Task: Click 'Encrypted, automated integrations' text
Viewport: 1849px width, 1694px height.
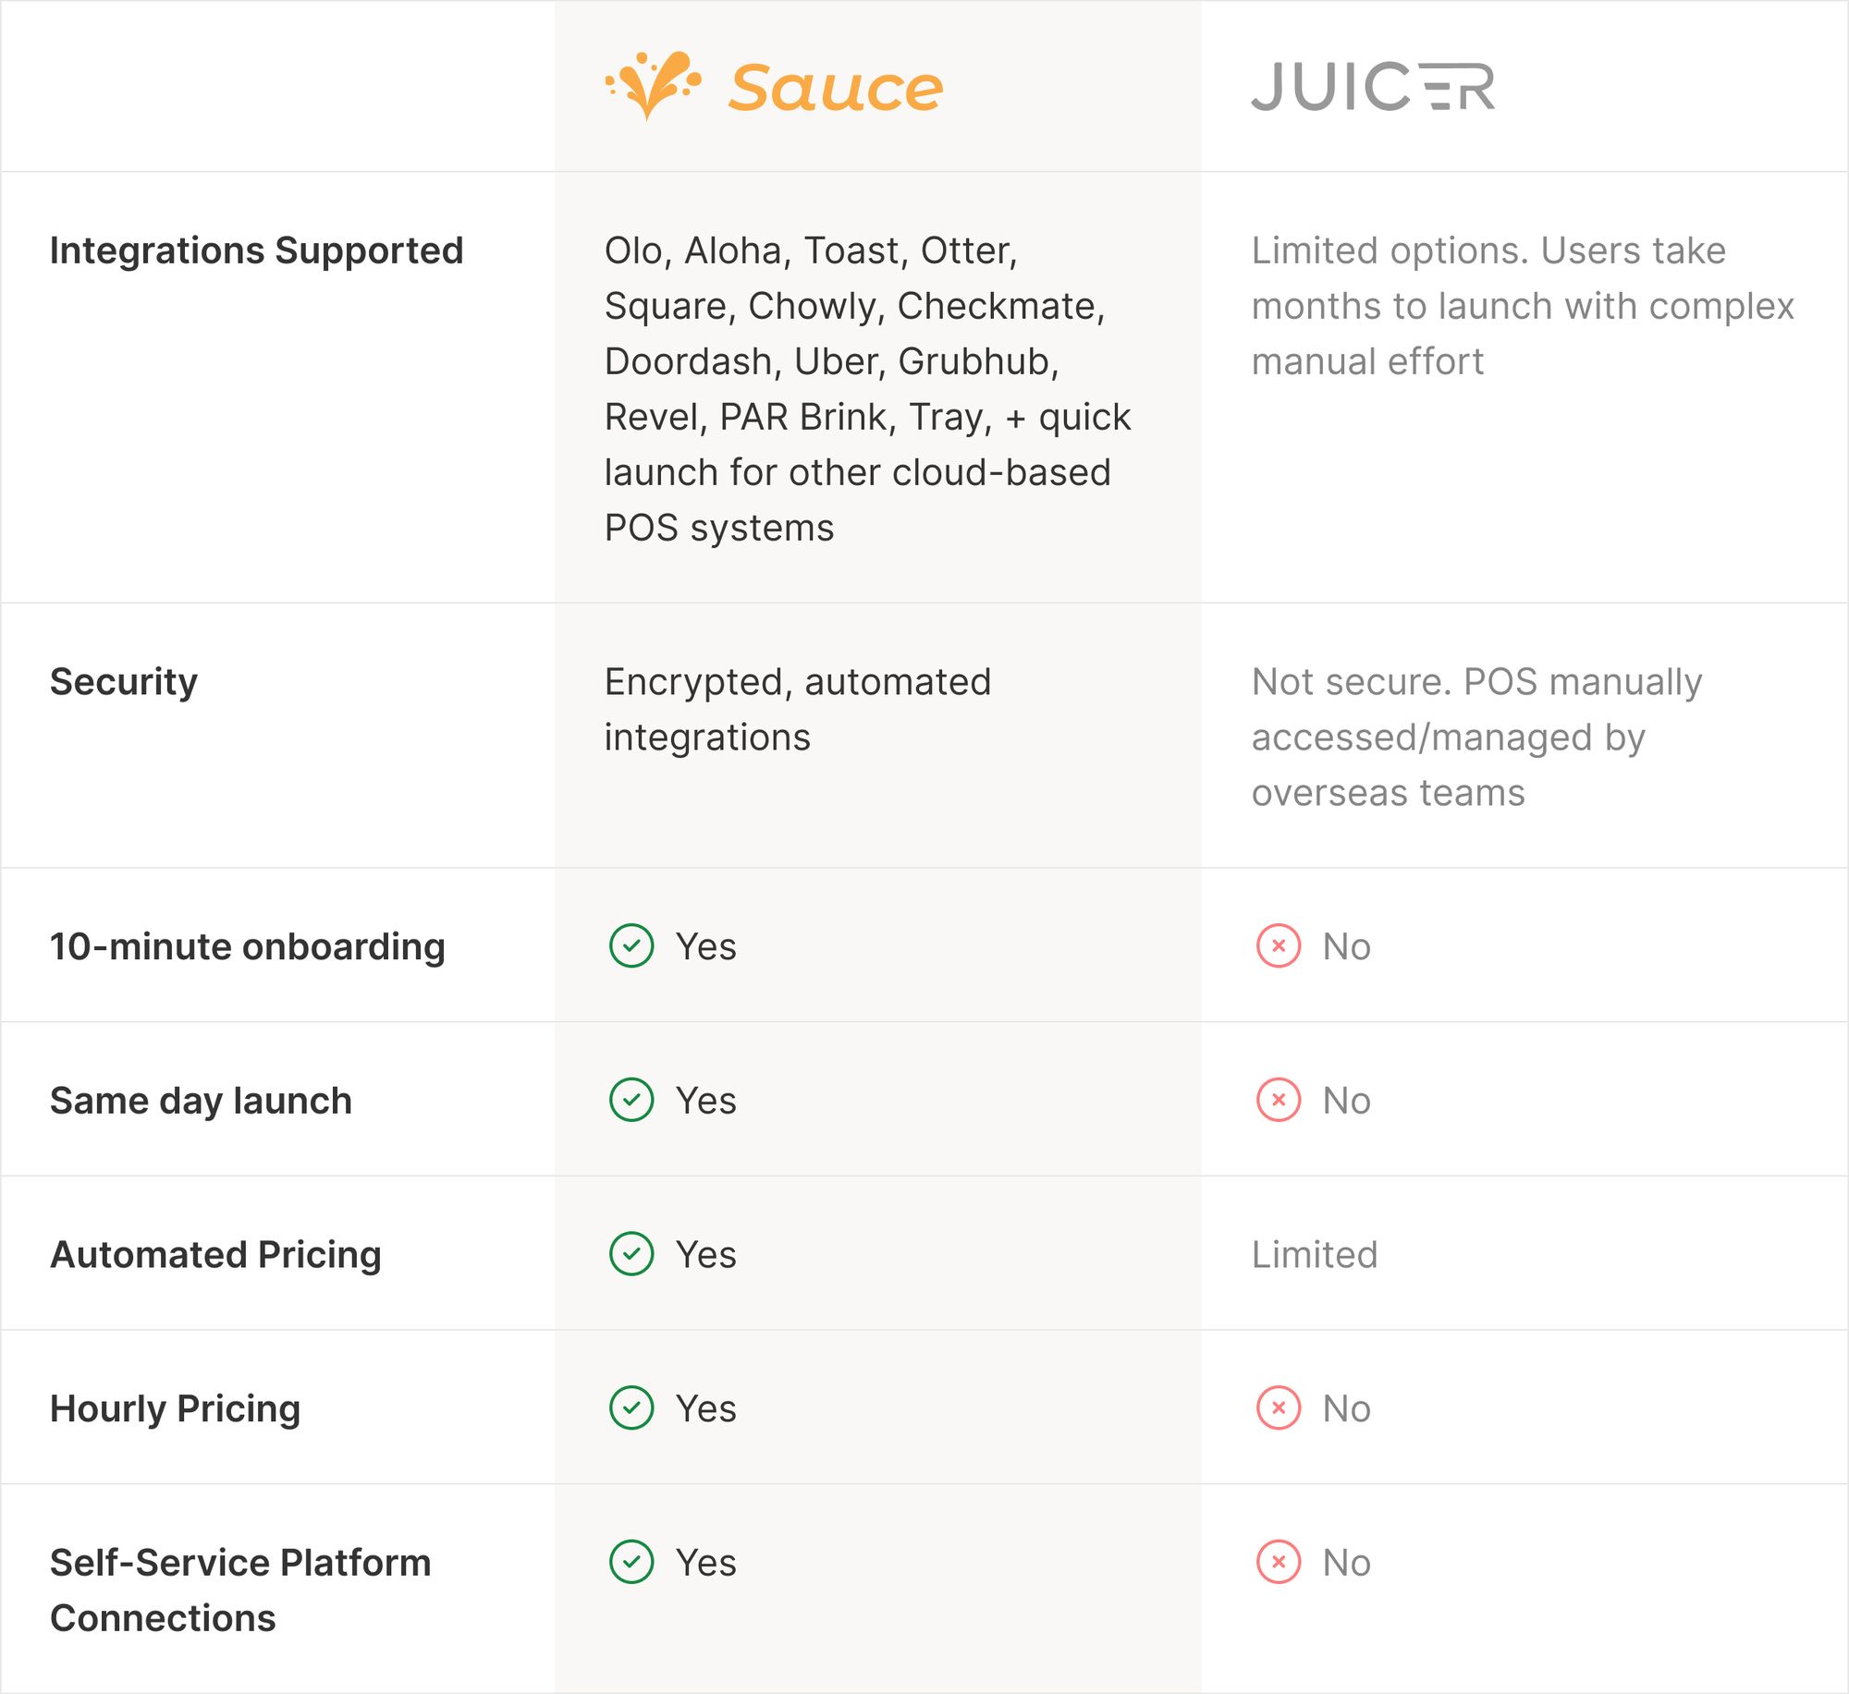Action: coord(798,709)
